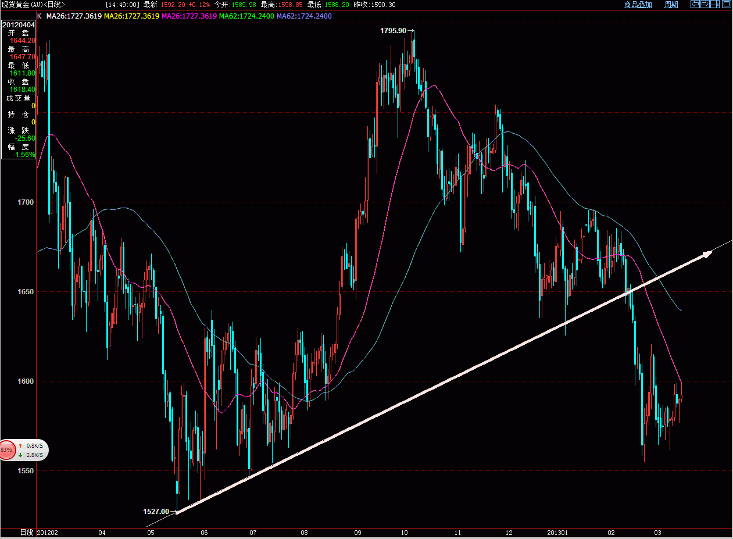Click the 04 month axis label
Viewport: 733px width, 539px height.
[x=102, y=533]
